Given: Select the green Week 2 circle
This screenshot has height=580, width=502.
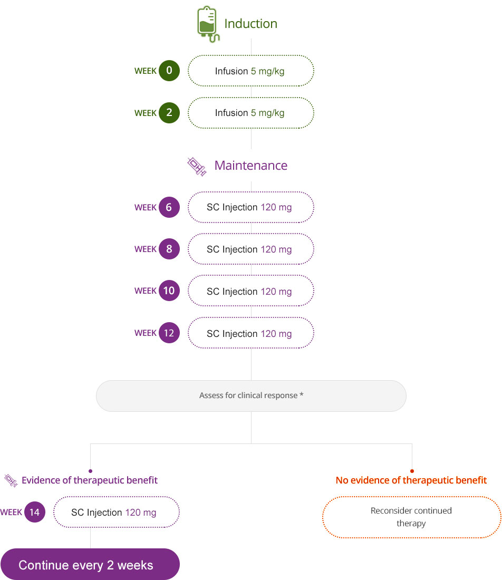Looking at the screenshot, I should click(169, 113).
